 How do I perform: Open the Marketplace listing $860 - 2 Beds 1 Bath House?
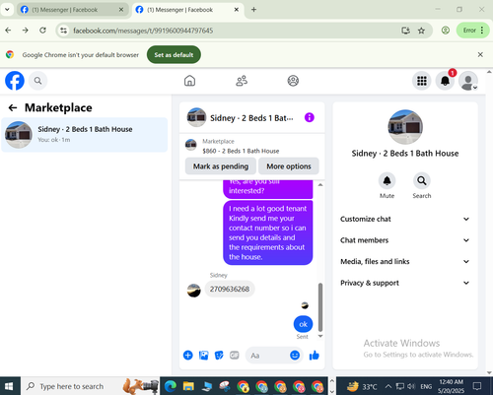click(x=241, y=151)
